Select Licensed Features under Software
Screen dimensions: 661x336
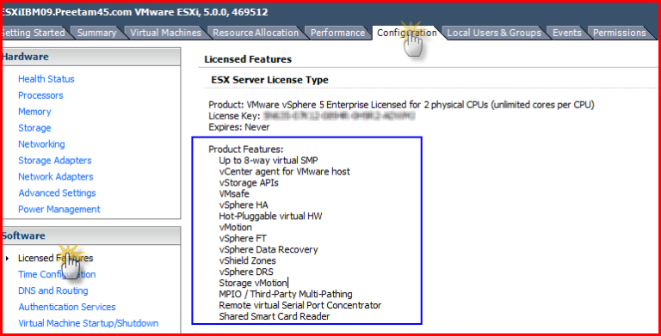point(56,258)
